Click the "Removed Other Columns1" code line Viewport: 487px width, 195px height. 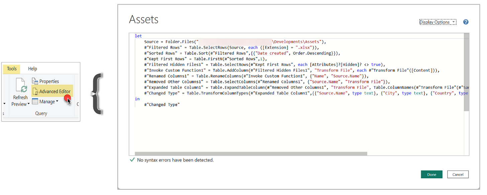point(267,82)
